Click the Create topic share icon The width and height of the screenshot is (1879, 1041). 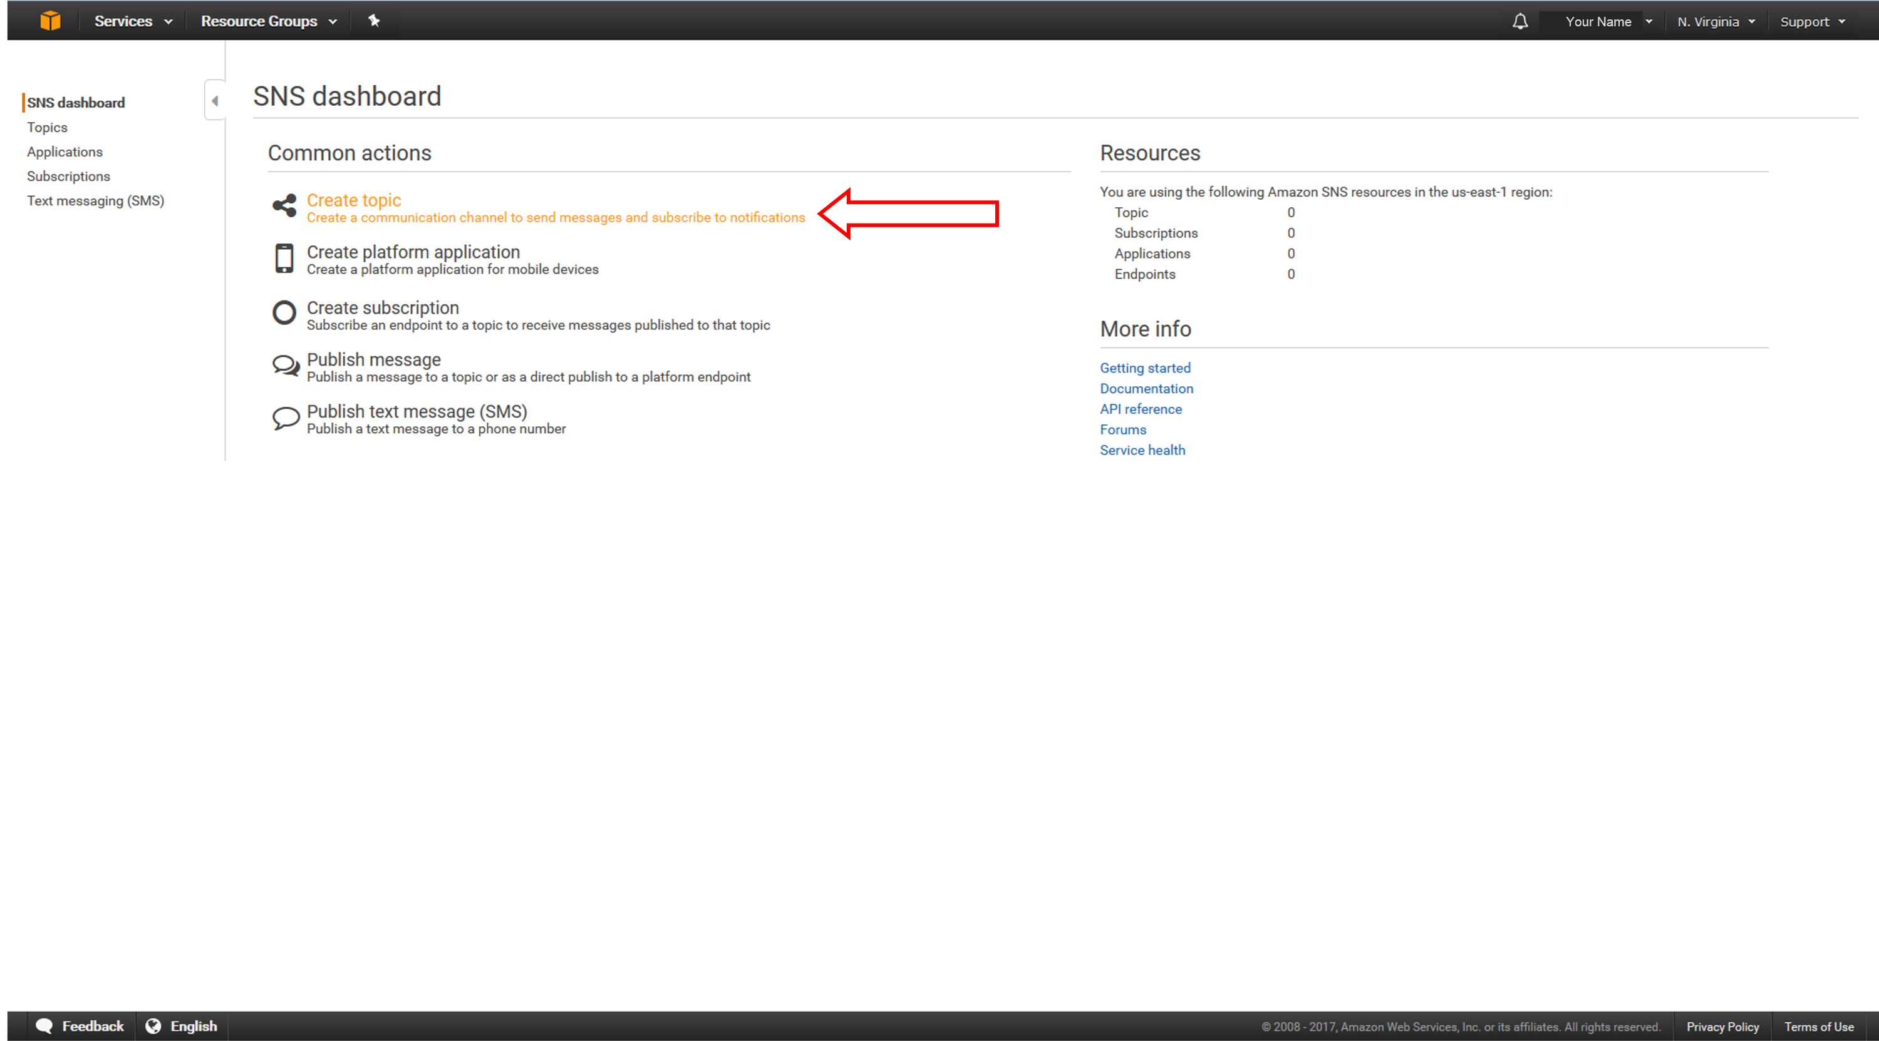[x=284, y=205]
